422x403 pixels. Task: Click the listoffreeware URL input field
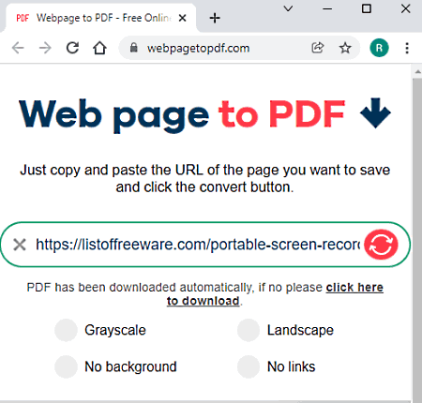pos(198,245)
